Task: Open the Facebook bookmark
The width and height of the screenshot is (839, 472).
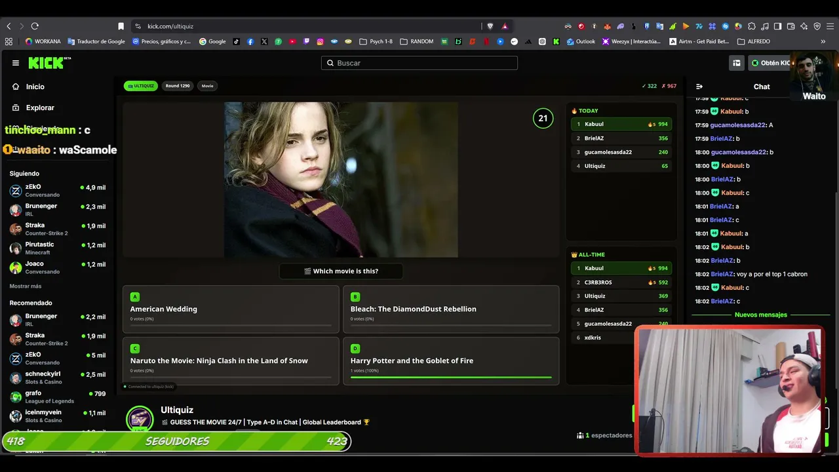Action: [250, 41]
